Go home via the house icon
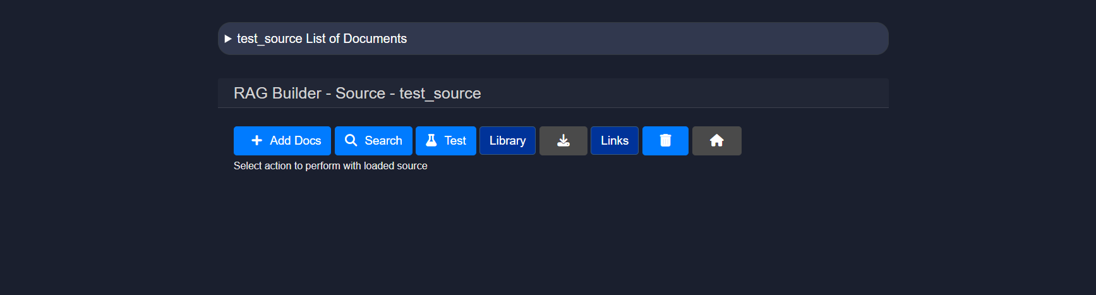Screen dimensions: 1096x295 click(x=716, y=141)
